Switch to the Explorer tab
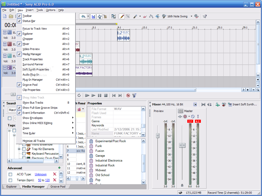262x196 pixels. click(11, 187)
